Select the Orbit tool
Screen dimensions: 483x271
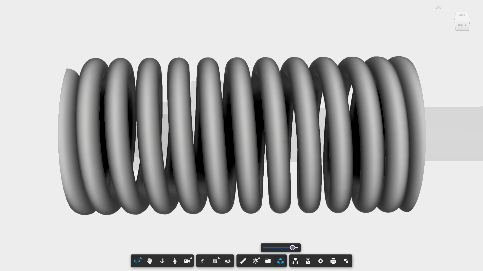[137, 261]
